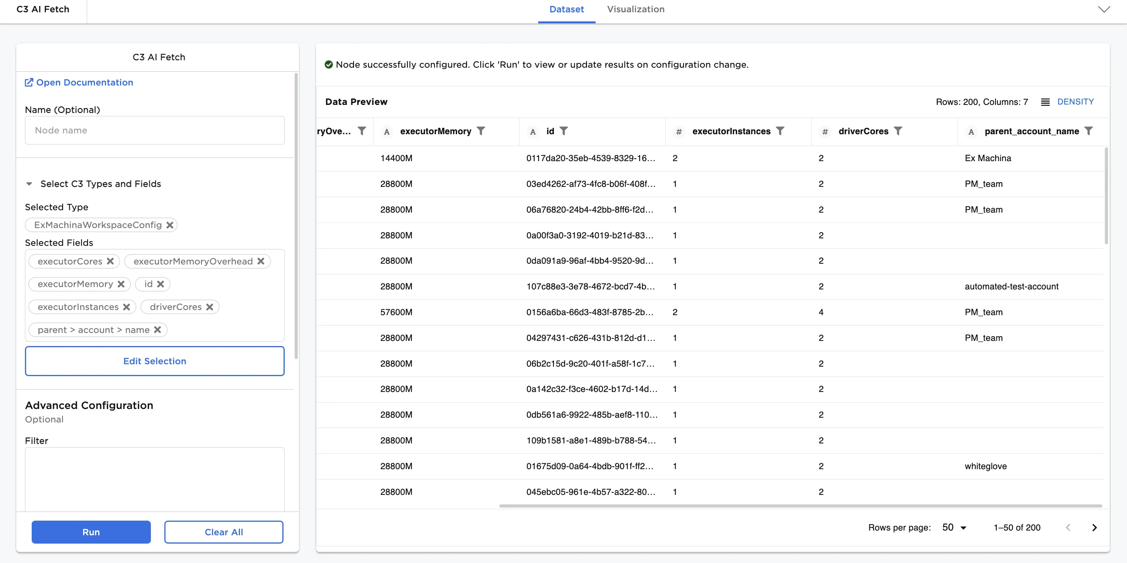Click the horizontal table scrollbar
Image resolution: width=1127 pixels, height=563 pixels.
tap(800, 506)
